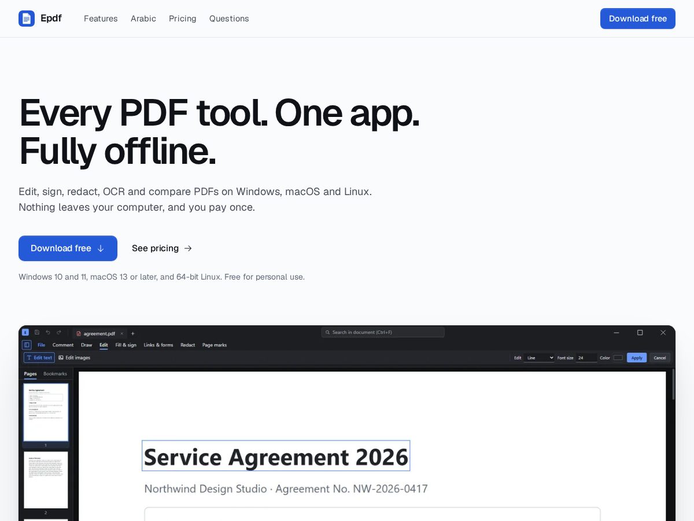Open the Draw tab
This screenshot has height=521, width=694.
pyautogui.click(x=86, y=345)
